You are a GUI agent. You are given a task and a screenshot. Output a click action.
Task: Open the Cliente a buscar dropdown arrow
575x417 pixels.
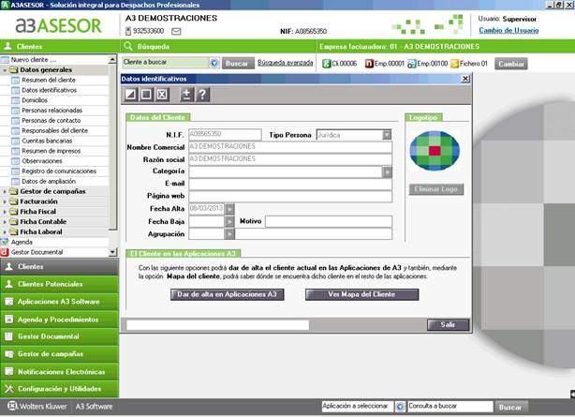(x=214, y=63)
